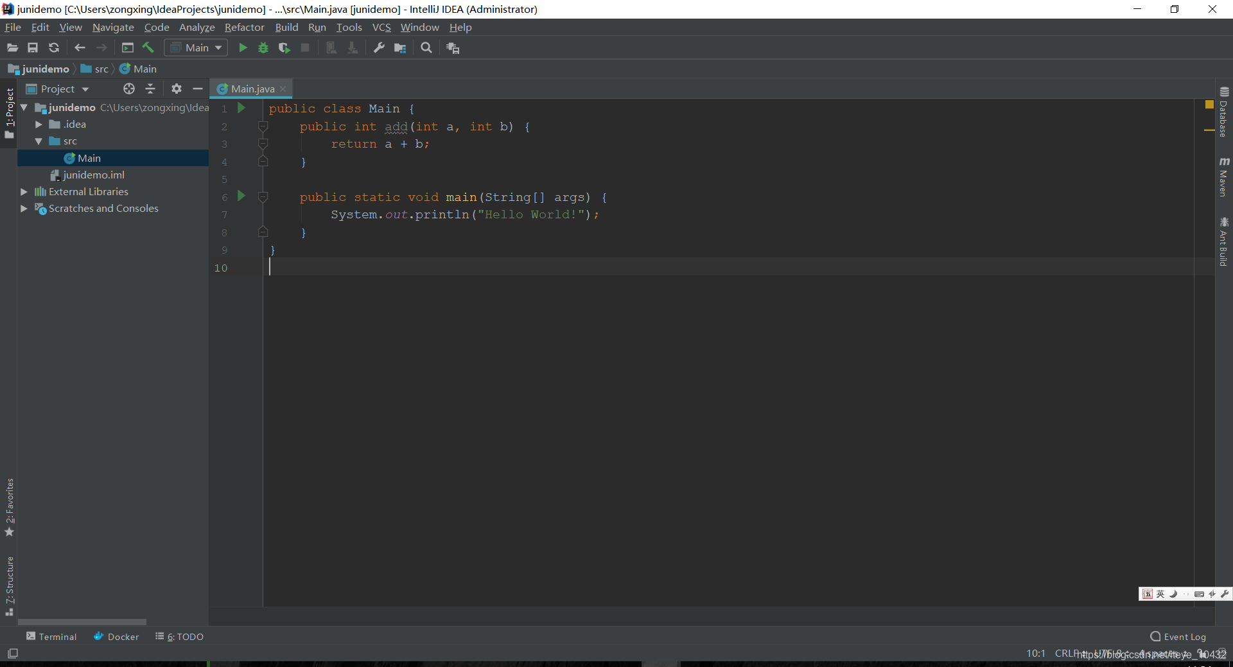Expand the .idea folder

[39, 125]
